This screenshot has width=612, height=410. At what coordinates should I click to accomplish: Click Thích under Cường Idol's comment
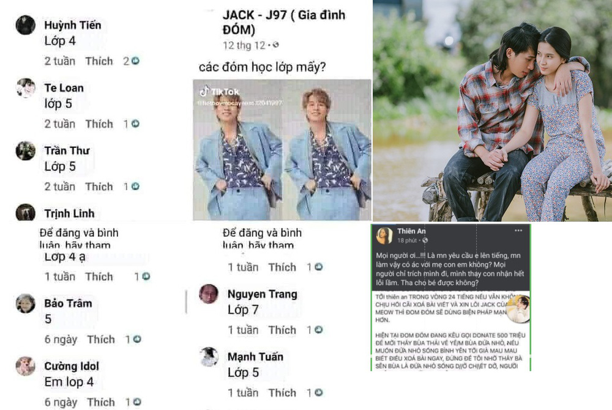101,402
